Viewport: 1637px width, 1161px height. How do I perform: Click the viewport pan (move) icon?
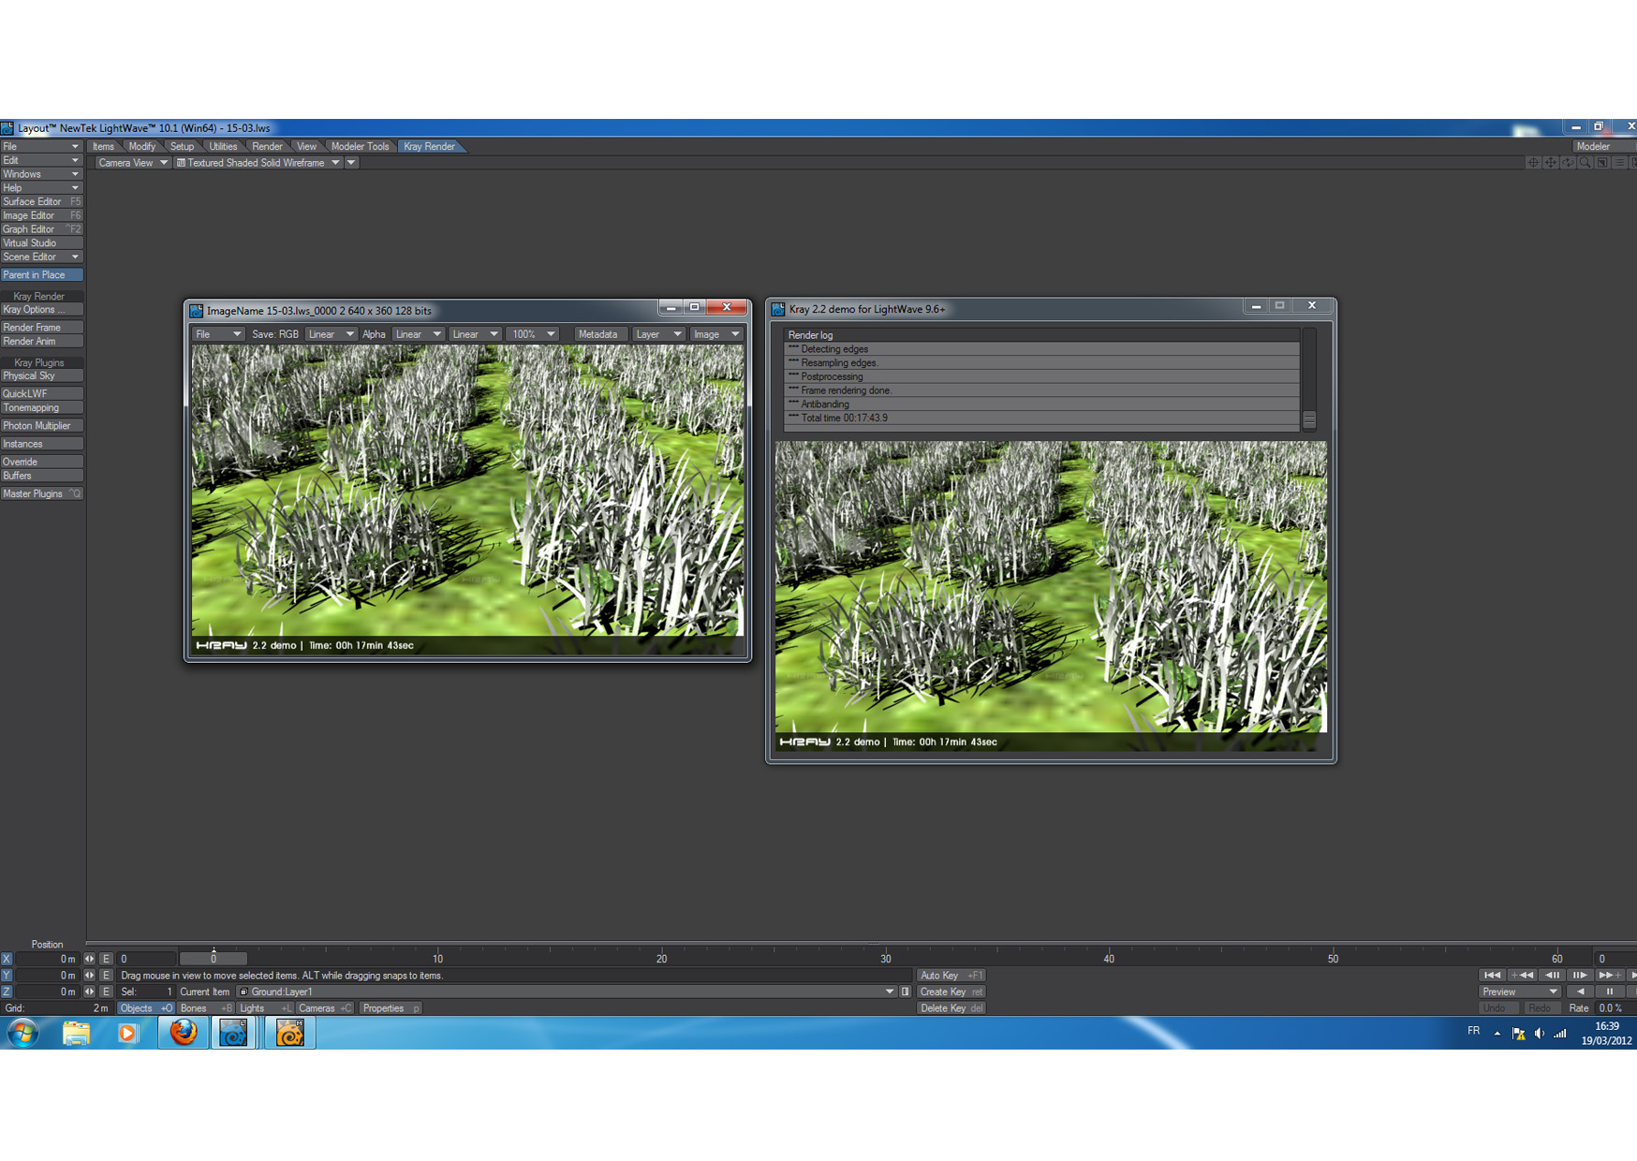[1551, 163]
